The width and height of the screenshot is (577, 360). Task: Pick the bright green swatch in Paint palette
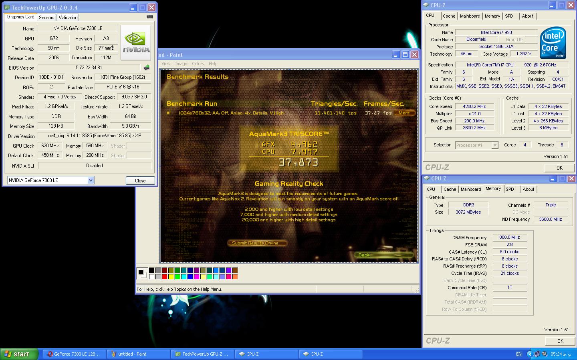[178, 276]
